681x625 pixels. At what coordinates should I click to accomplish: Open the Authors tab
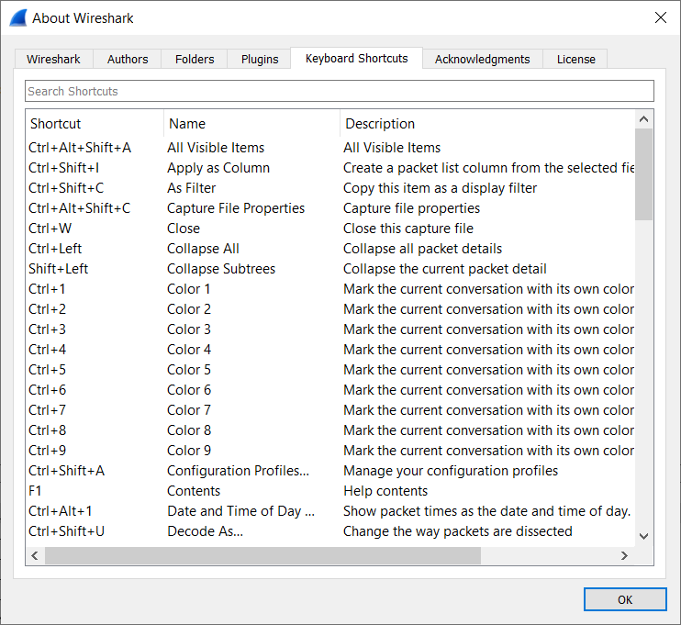tap(128, 59)
